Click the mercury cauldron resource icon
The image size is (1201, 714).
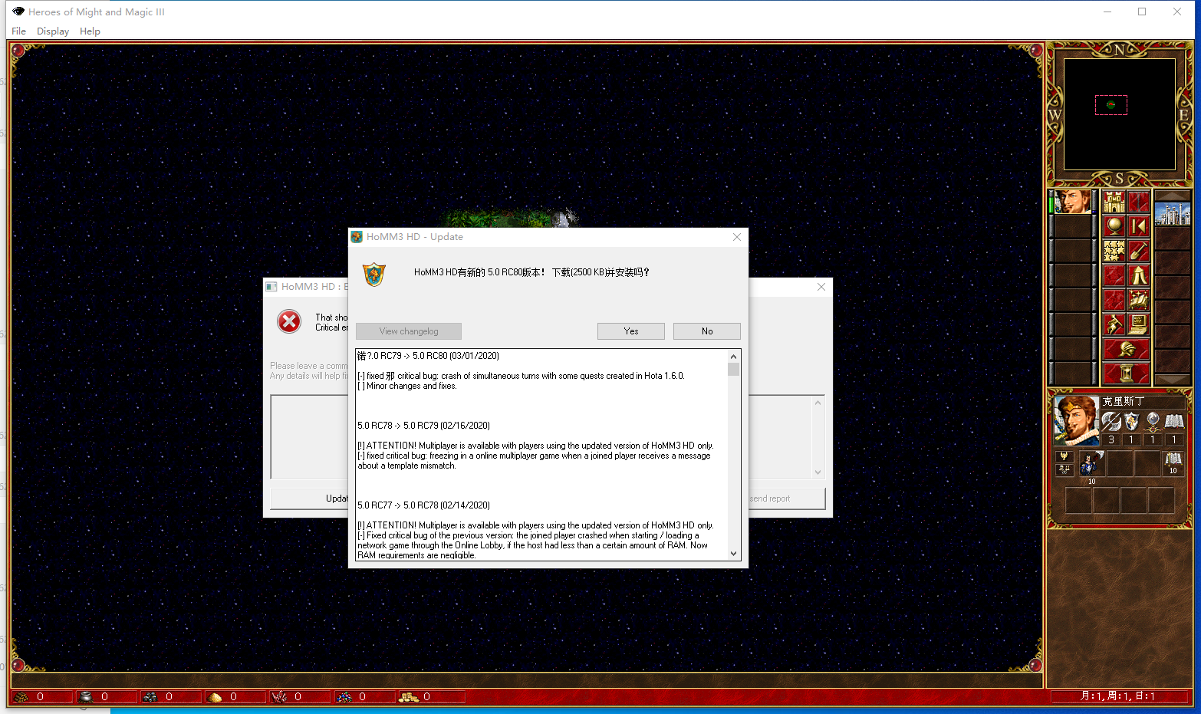pyautogui.click(x=86, y=697)
